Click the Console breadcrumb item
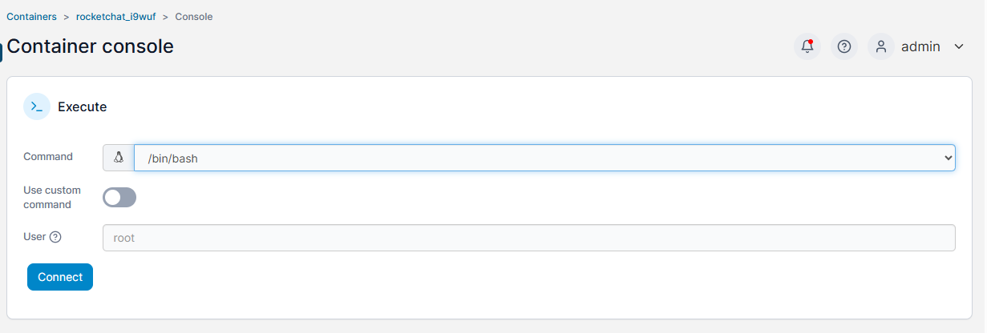The image size is (987, 333). coord(193,16)
